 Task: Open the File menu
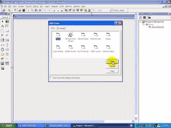click(5, 6)
